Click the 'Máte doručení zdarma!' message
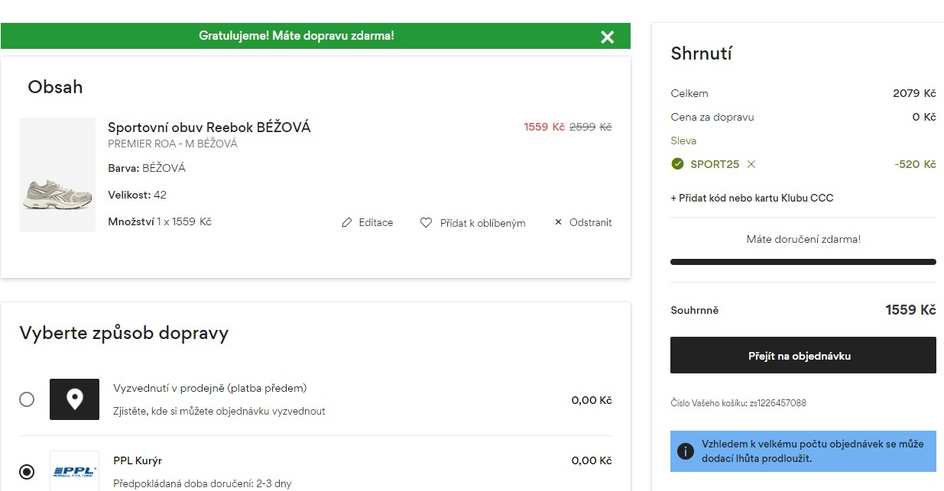944x491 pixels. tap(803, 239)
